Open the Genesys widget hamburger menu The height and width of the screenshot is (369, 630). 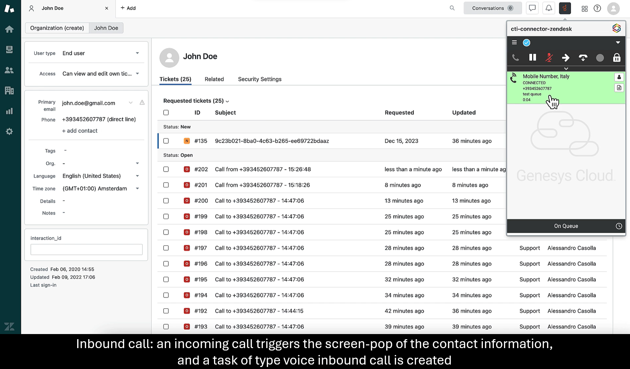click(x=514, y=42)
